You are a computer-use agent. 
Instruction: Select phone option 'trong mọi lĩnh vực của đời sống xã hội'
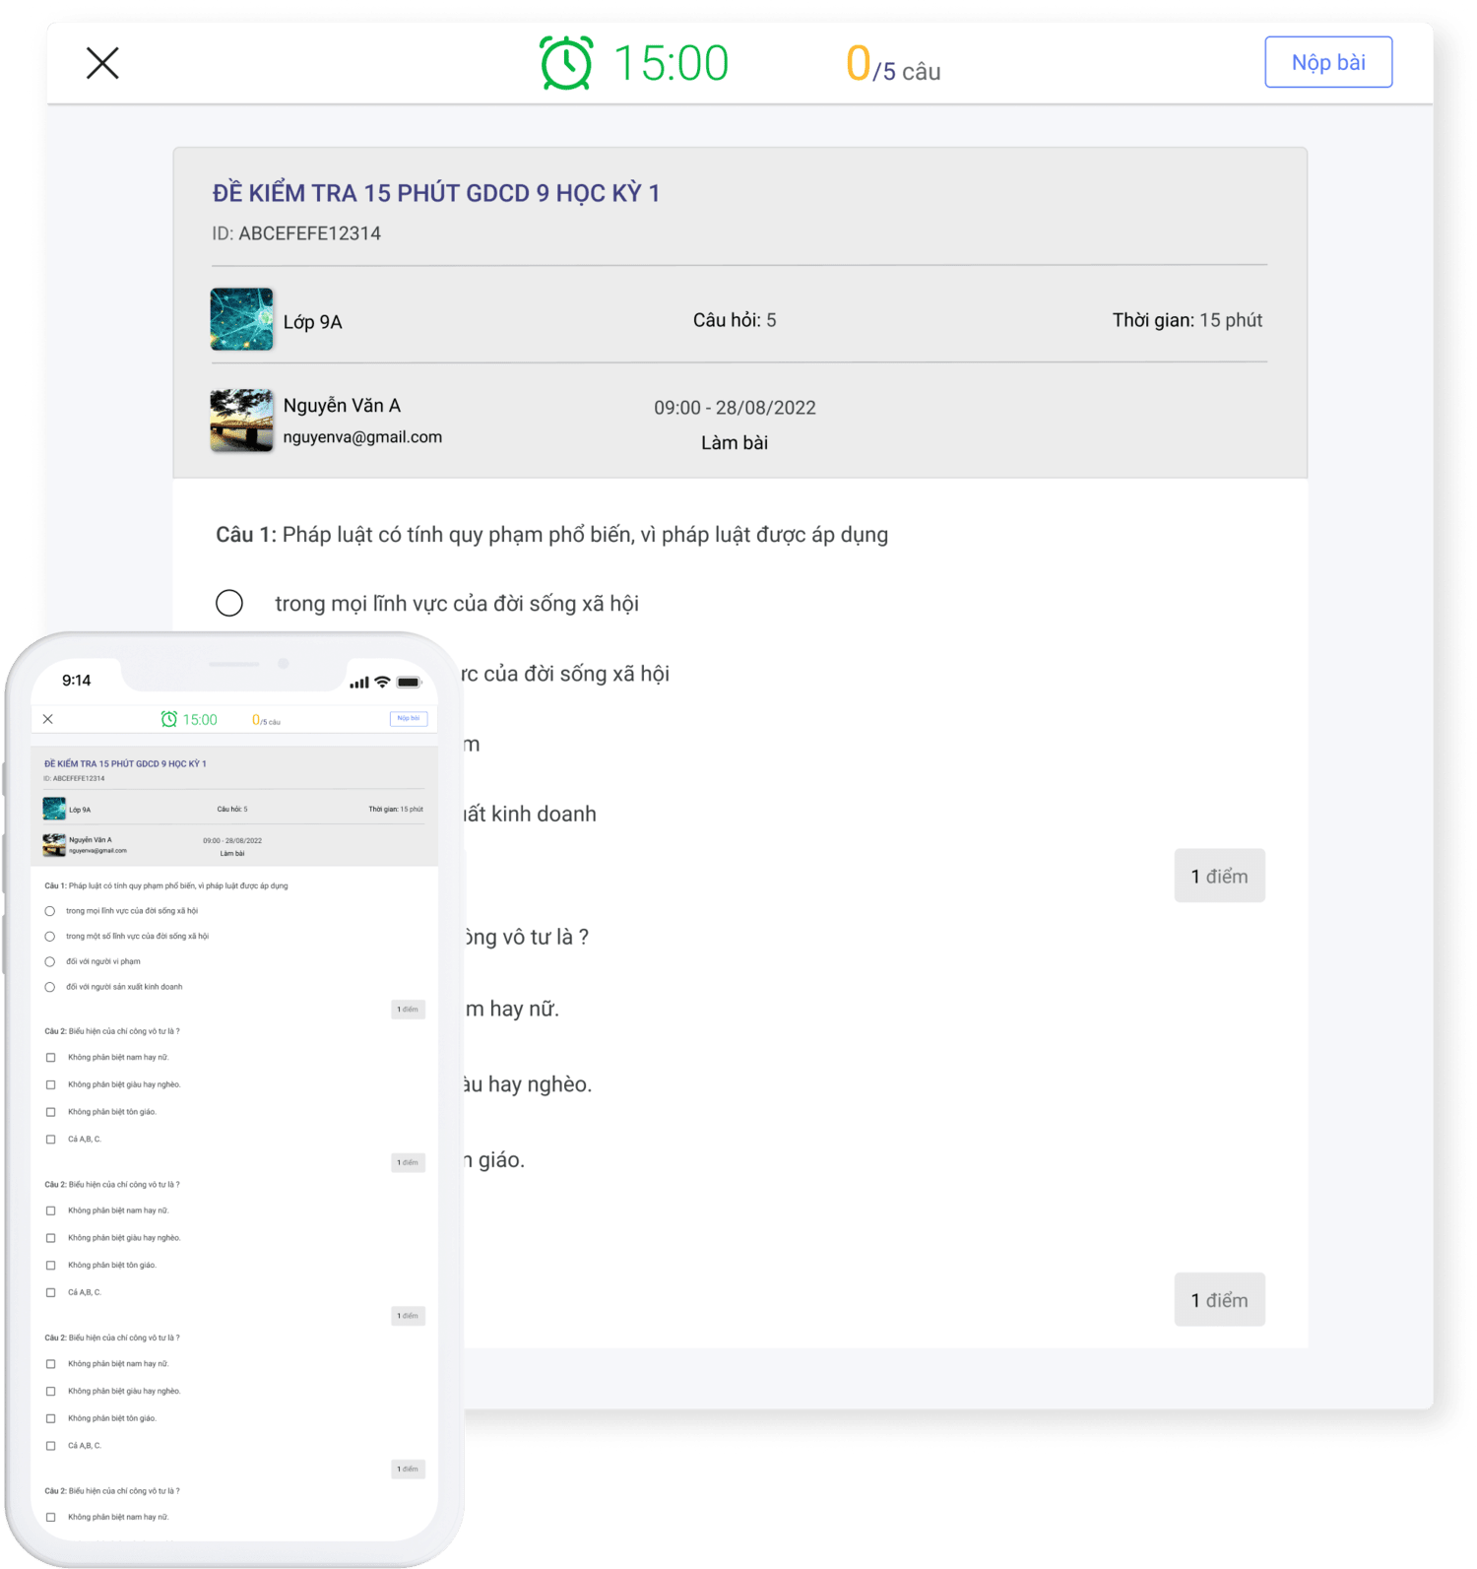coord(50,911)
